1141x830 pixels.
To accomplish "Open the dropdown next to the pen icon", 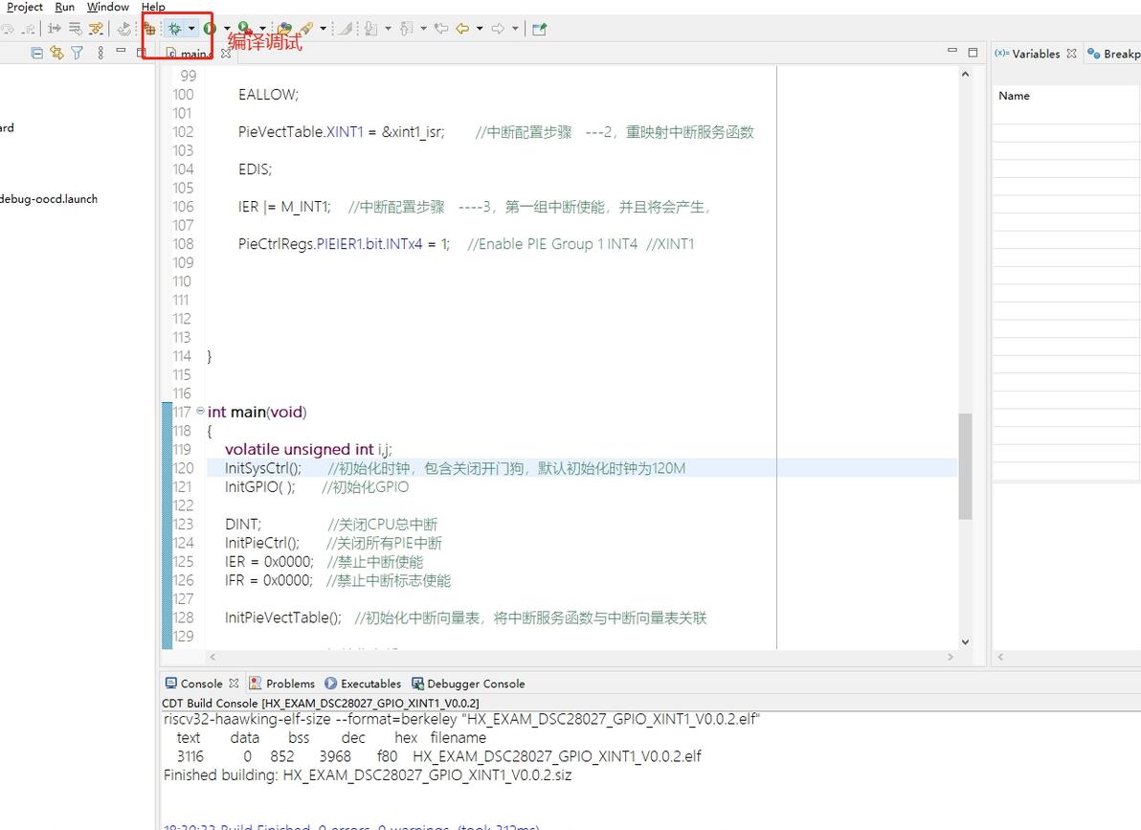I will (324, 29).
